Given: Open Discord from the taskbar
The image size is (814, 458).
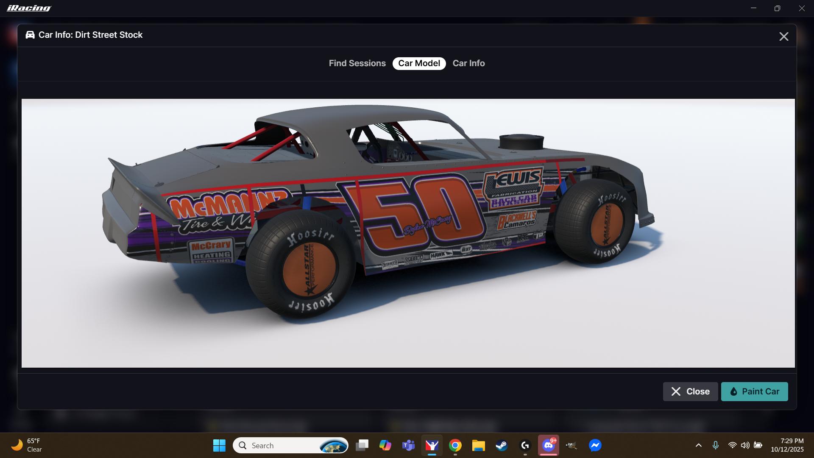Looking at the screenshot, I should pos(549,445).
